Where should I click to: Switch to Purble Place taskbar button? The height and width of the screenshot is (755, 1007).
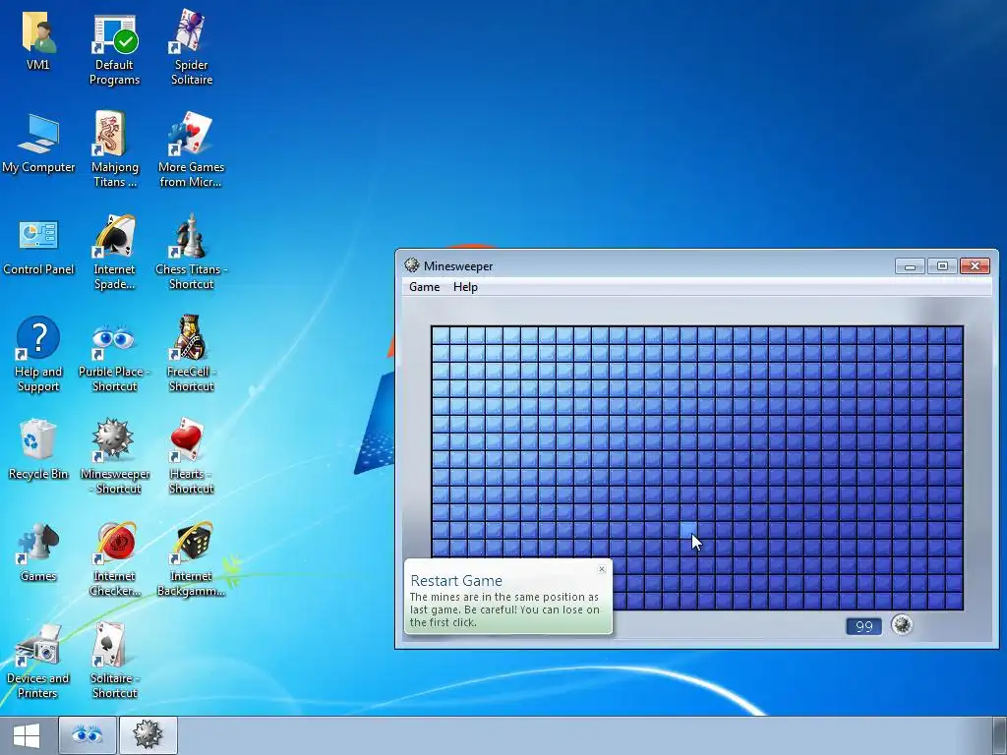[88, 735]
